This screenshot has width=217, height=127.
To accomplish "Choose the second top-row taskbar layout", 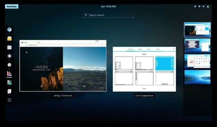I will [x=144, y=63].
